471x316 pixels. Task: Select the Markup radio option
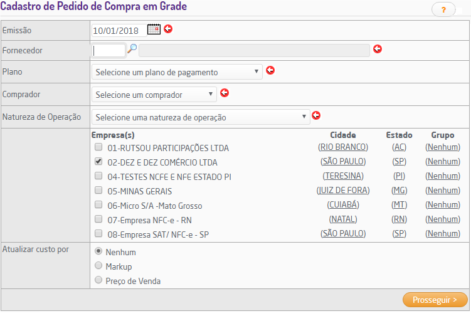point(98,266)
